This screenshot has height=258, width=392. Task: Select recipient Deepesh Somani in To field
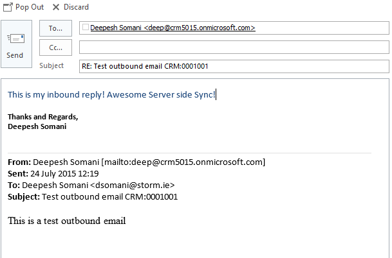click(173, 28)
